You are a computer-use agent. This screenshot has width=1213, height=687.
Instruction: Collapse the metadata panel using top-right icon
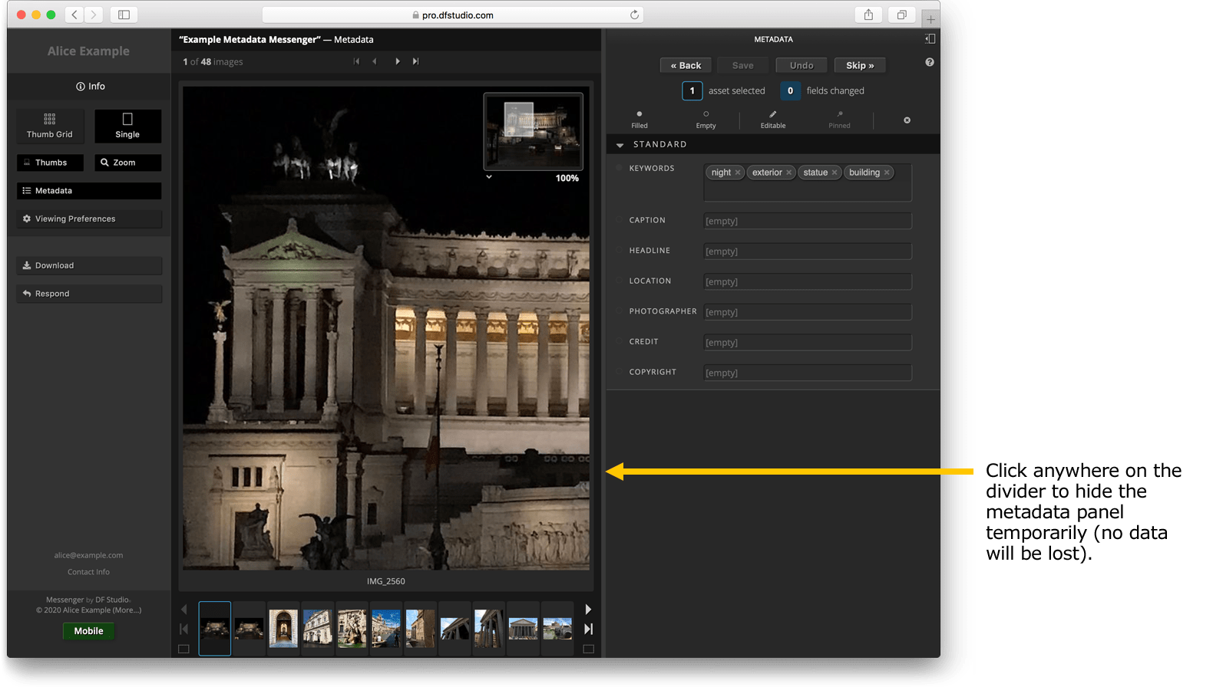[930, 39]
